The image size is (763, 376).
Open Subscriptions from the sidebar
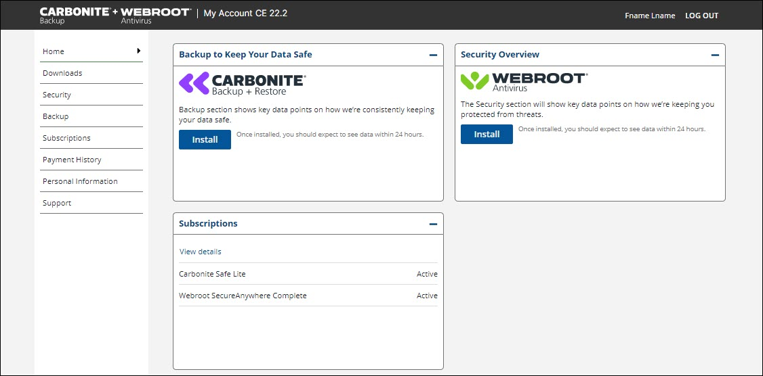point(91,138)
